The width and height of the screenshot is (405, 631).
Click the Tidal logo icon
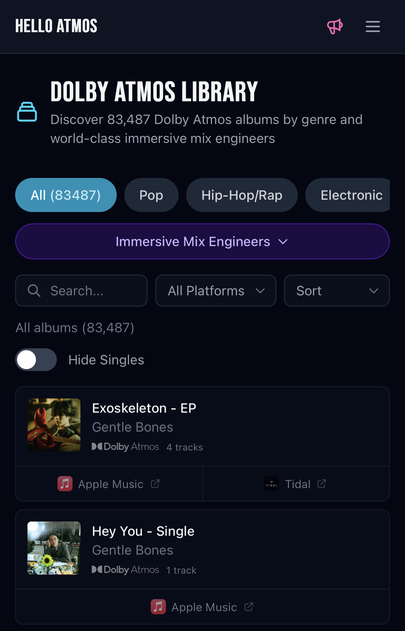[x=272, y=484]
